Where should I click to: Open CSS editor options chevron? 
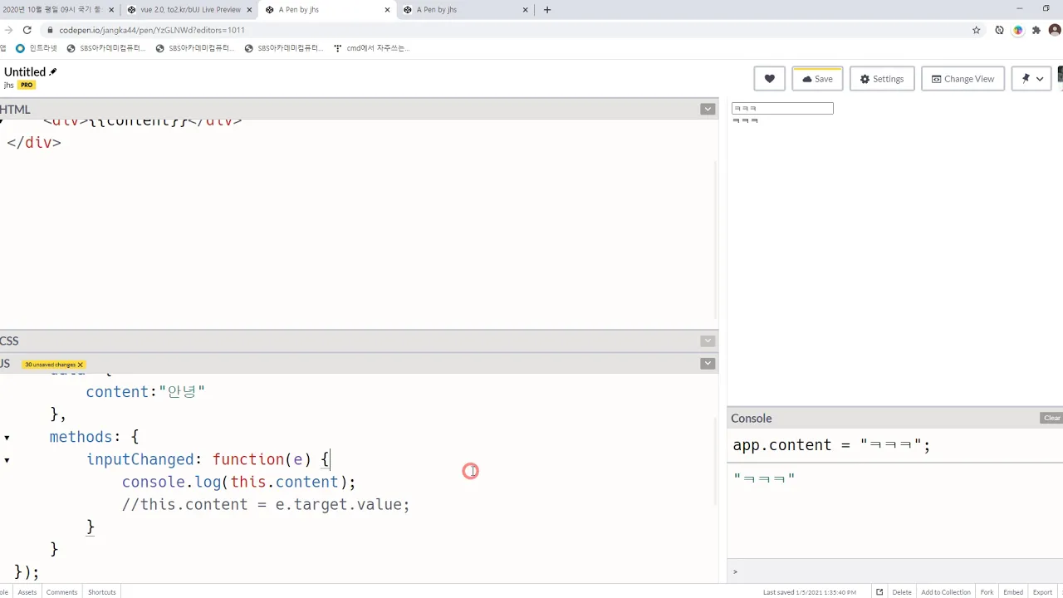point(708,341)
